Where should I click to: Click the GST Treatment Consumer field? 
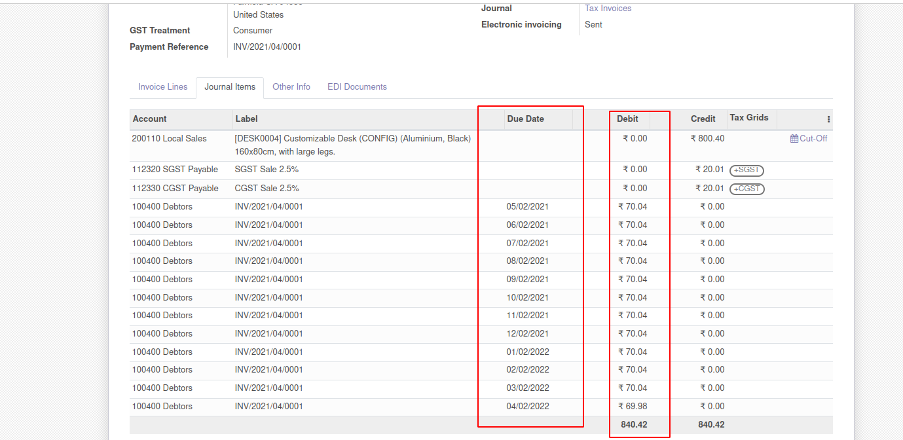tap(253, 31)
